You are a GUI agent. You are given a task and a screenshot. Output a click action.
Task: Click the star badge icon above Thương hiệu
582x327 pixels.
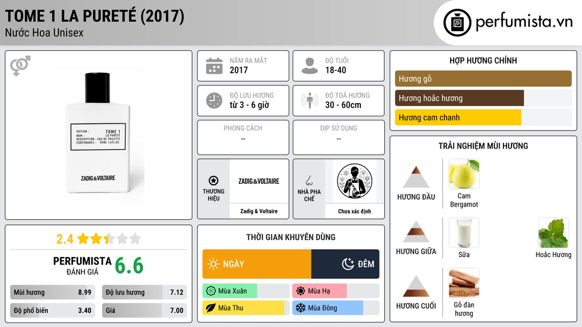(214, 181)
